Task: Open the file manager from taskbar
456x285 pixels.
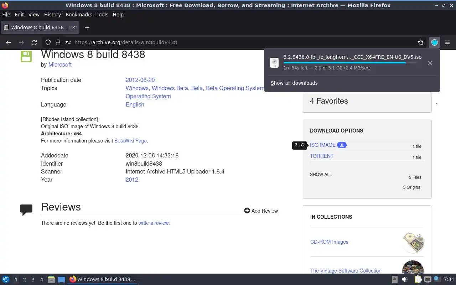Action: [x=51, y=279]
